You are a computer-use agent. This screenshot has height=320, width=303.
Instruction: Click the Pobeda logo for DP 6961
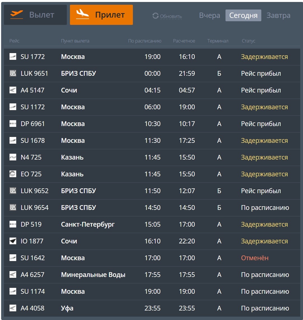(x=13, y=124)
